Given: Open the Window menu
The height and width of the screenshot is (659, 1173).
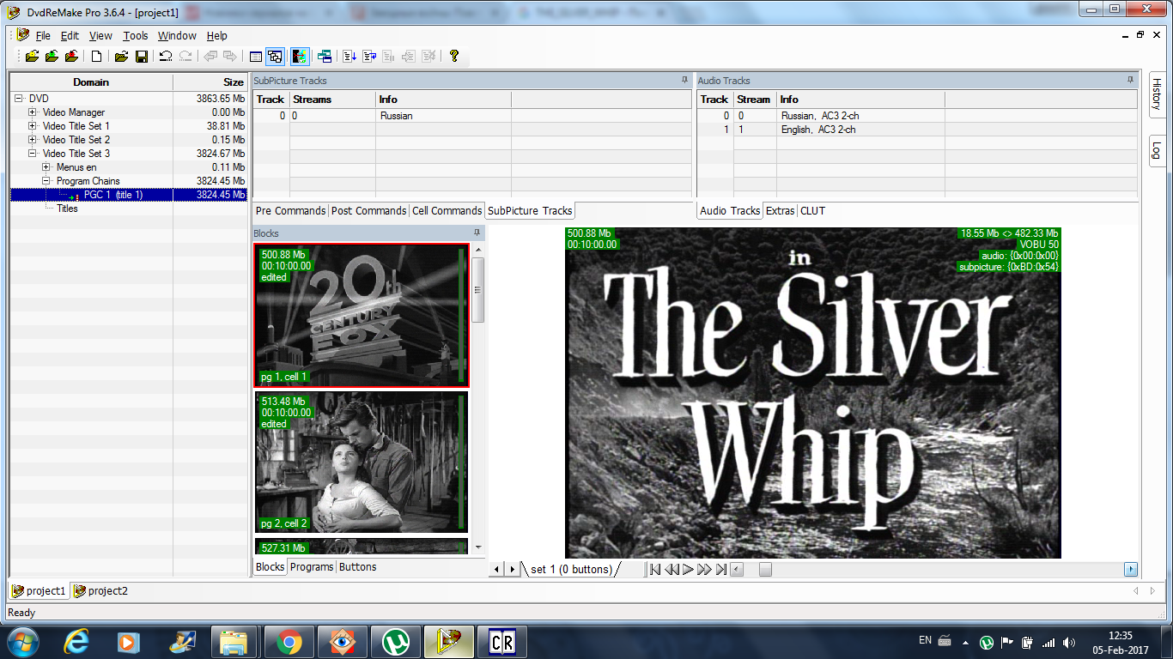Looking at the screenshot, I should coord(177,35).
